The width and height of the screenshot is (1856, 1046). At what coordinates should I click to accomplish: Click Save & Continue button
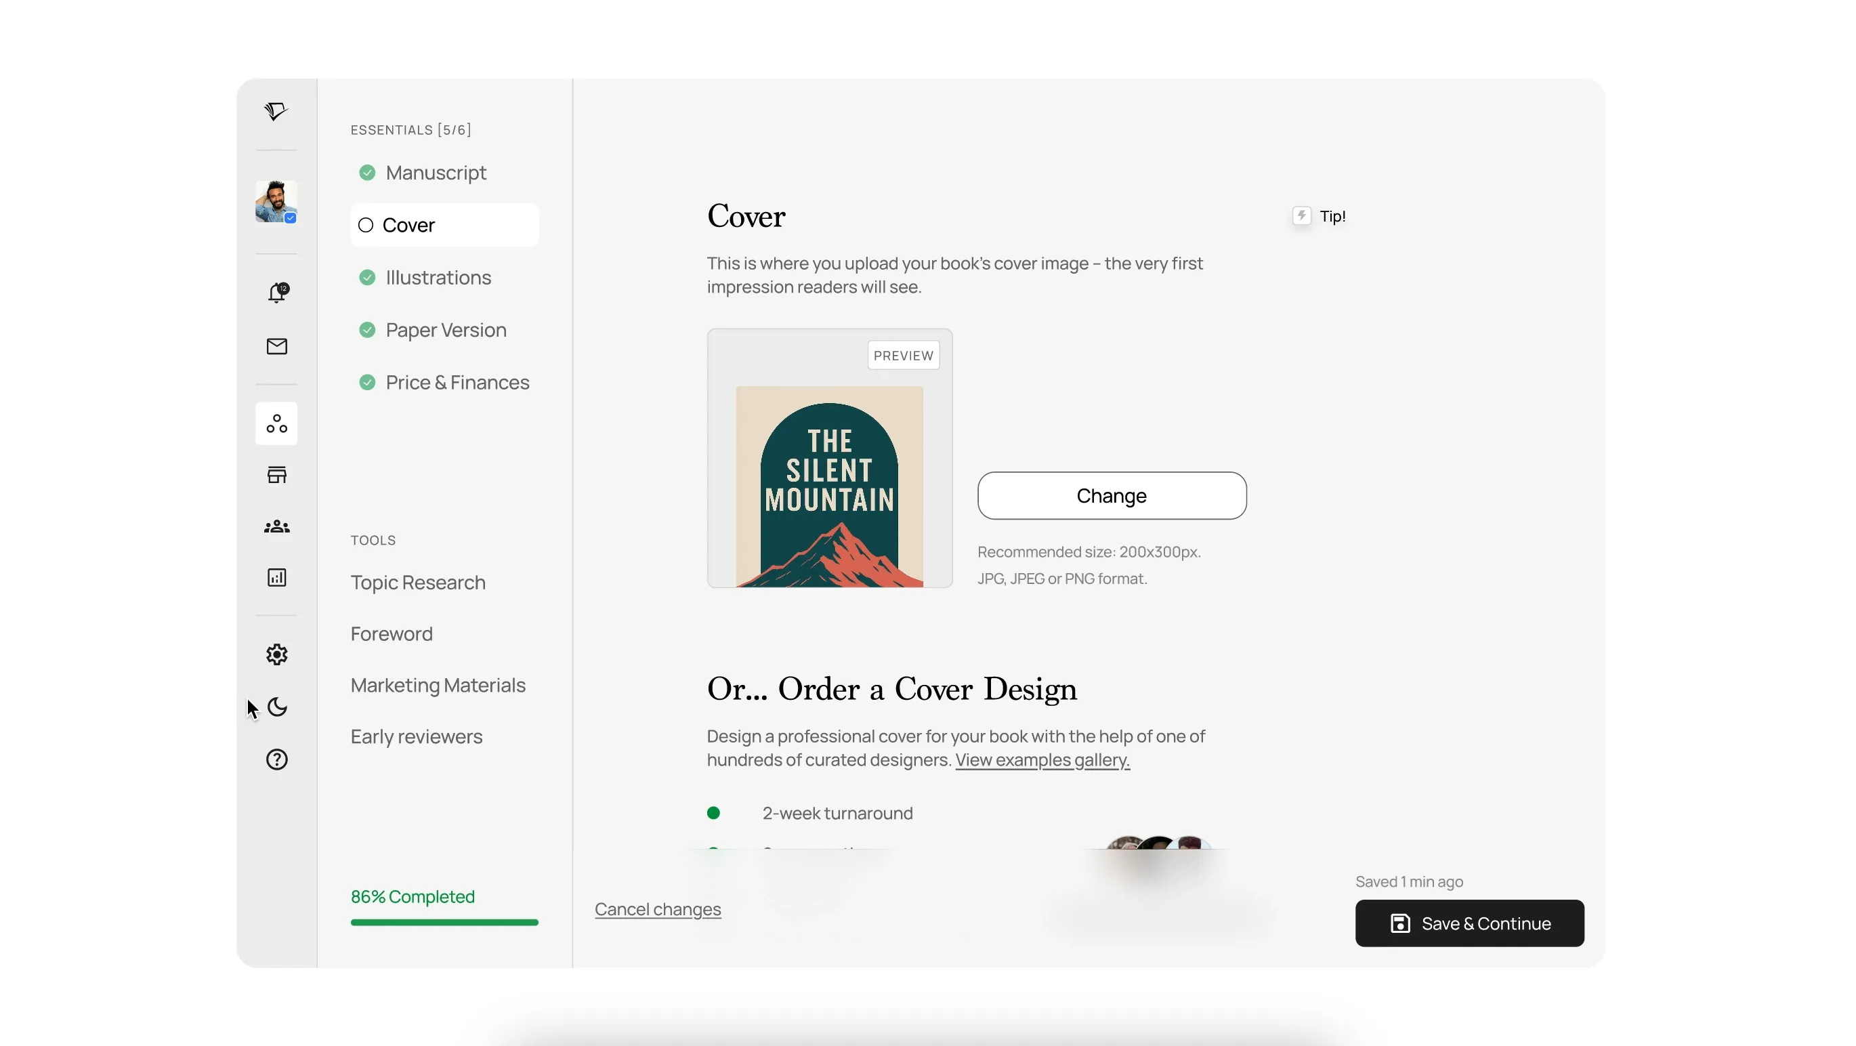(x=1469, y=923)
